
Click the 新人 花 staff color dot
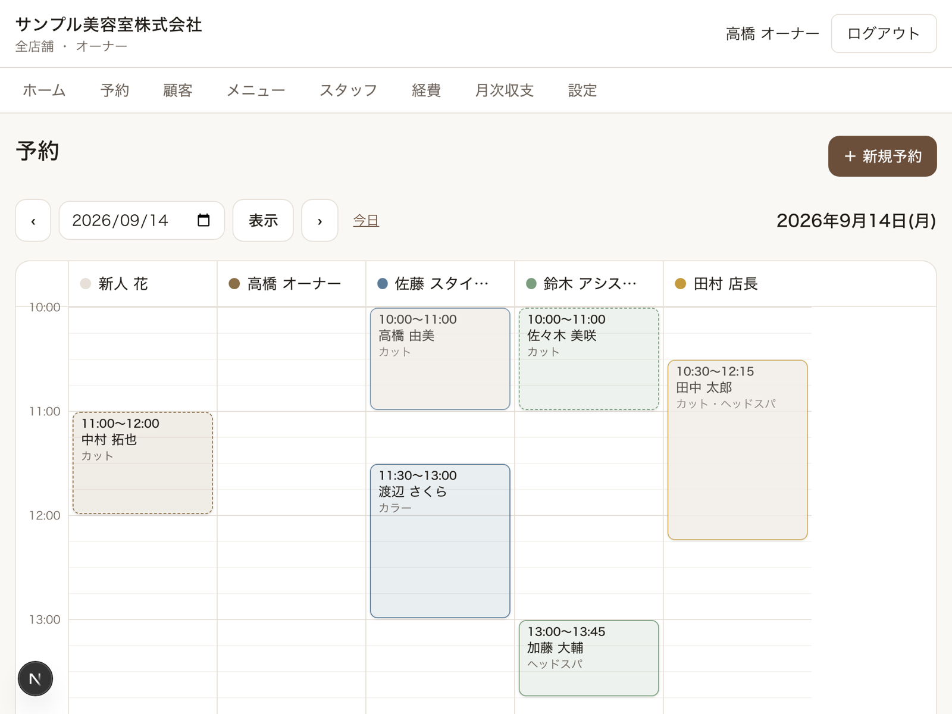[86, 284]
